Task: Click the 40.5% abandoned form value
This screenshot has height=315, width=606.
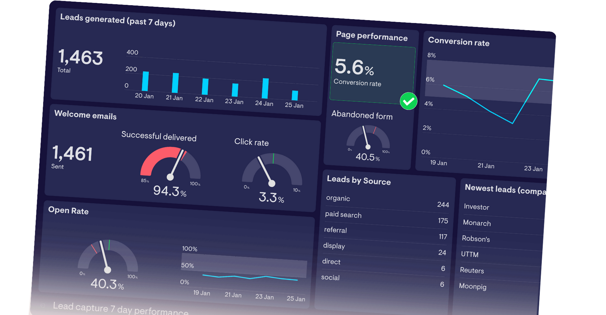Action: pyautogui.click(x=368, y=157)
